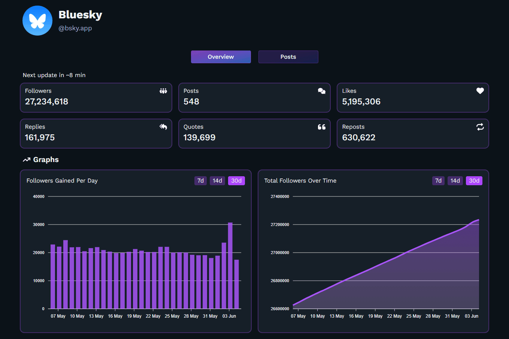The image size is (509, 339).
Task: Click the tallest bar near 03 Jun
Action: click(230, 262)
